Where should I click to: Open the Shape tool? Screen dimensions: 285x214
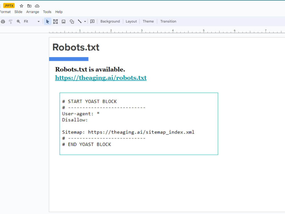coord(72,21)
